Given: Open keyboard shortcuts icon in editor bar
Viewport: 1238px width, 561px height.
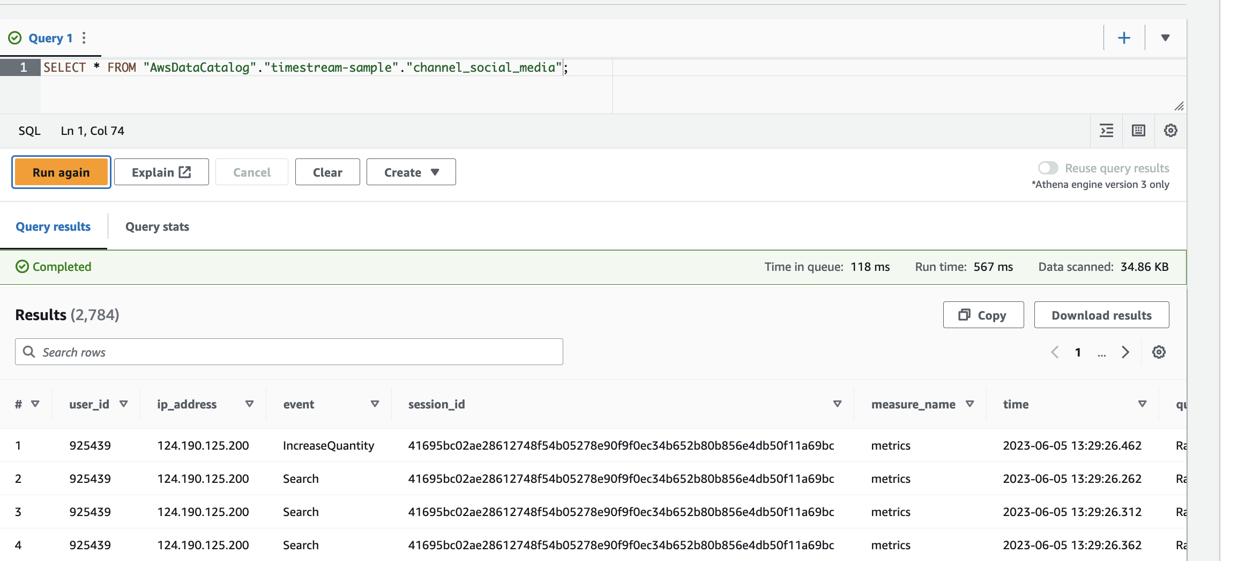Looking at the screenshot, I should click(1138, 131).
